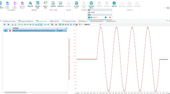
Task: Open the 故障注入设备 dropdown
Action: pos(46,5)
